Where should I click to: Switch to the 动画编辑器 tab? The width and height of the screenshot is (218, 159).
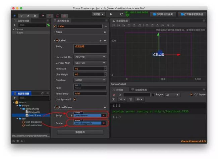[139, 90]
